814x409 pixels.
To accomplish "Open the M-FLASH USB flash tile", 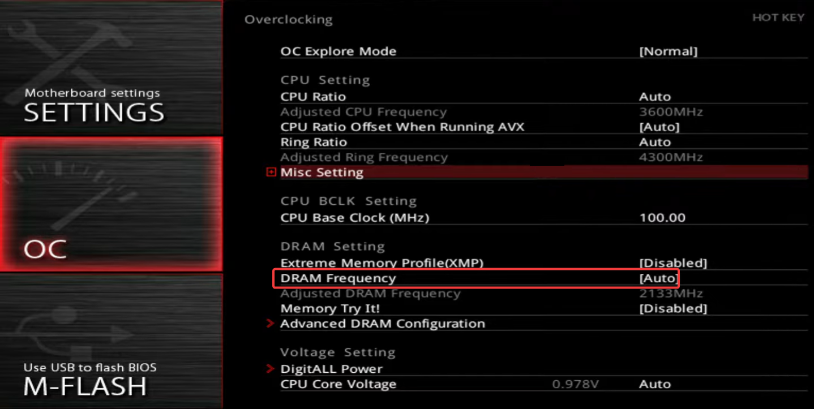I will coord(110,341).
